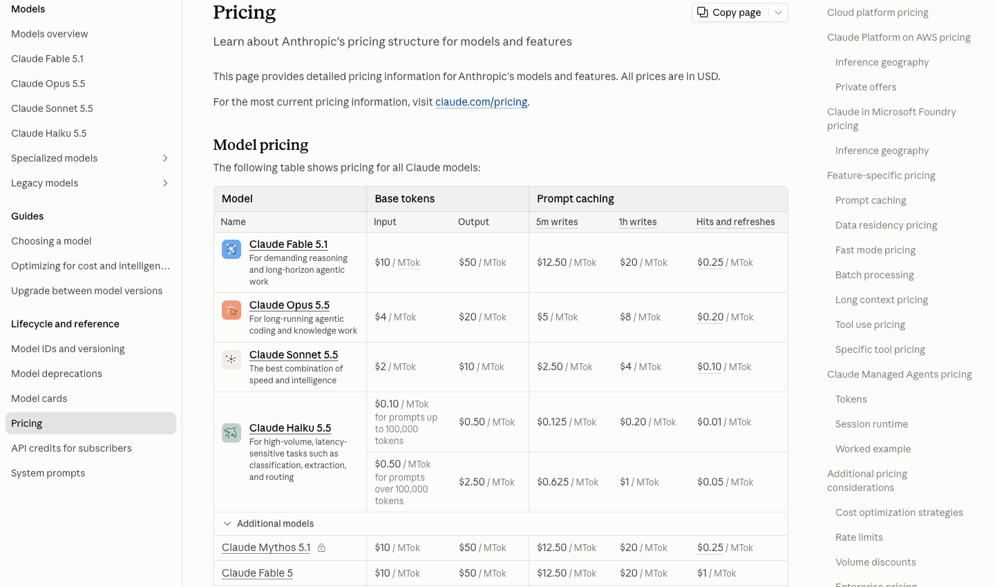Screen dimensions: 995x587
Task: Click the Claude Opus 5.5 model icon
Action: (231, 310)
